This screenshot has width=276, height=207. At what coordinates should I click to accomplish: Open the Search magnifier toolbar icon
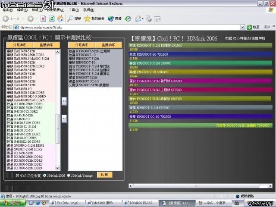(x=70, y=19)
